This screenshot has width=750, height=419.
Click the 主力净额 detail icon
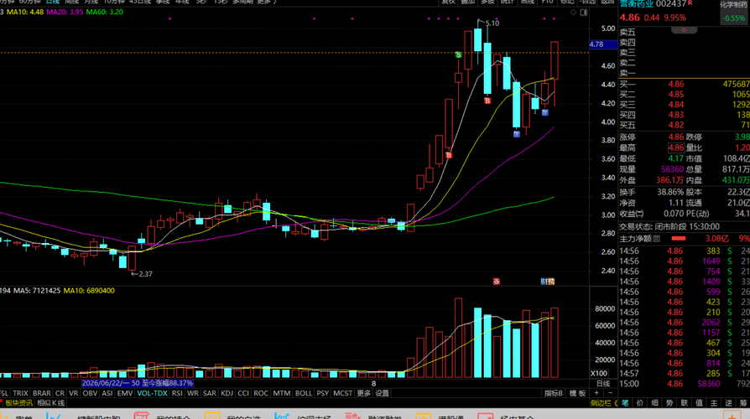pyautogui.click(x=657, y=238)
